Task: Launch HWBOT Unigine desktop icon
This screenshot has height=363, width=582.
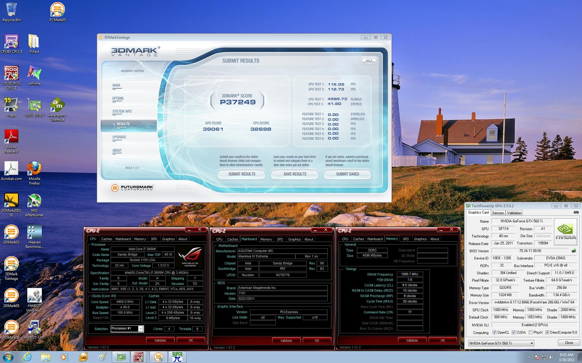Action: click(x=34, y=300)
